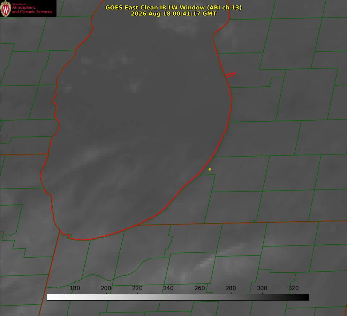Click the 300 label on the colorbar
Viewport: 347px width, 316px height.
click(x=262, y=288)
